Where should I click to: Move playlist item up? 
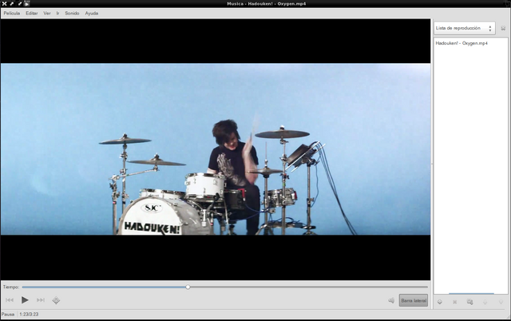[485, 302]
